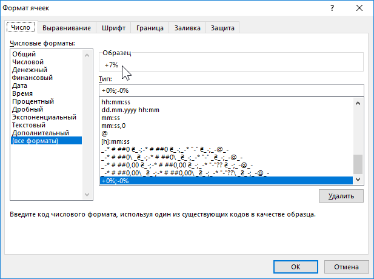
Task: Click down arrow in Числовые форматы list
Action: [87, 194]
